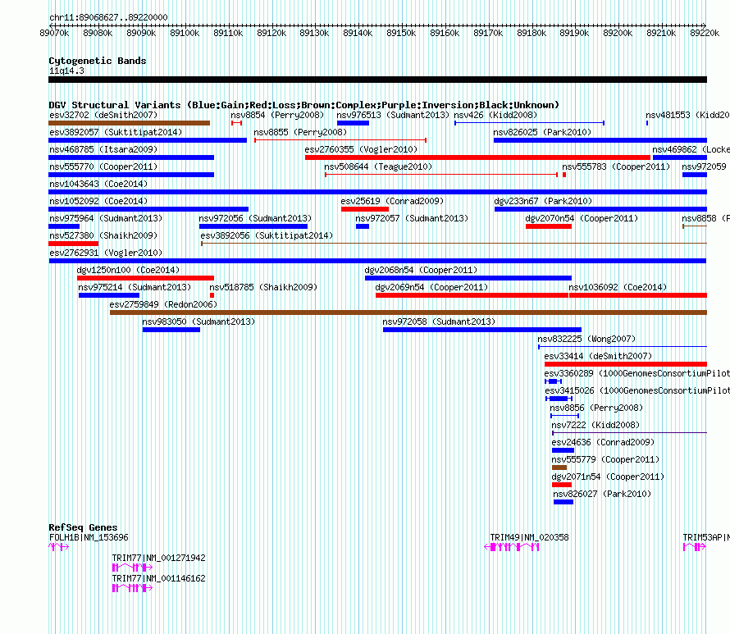Open esv25619 (Conrad2009) label
This screenshot has height=634, width=730.
[x=392, y=201]
